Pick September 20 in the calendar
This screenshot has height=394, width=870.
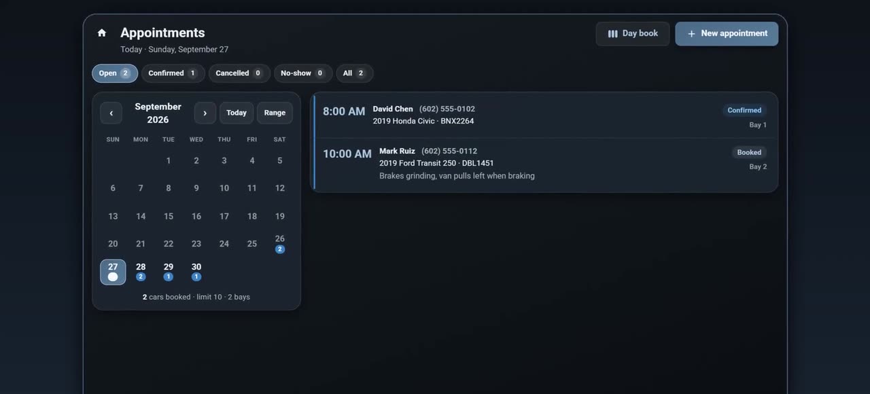(113, 244)
